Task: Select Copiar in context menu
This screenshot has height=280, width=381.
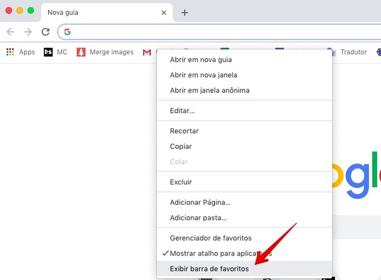Action: pos(244,147)
